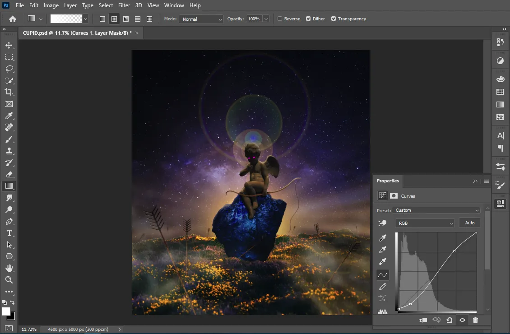
Task: Select the Smudge tool
Action: click(x=9, y=198)
